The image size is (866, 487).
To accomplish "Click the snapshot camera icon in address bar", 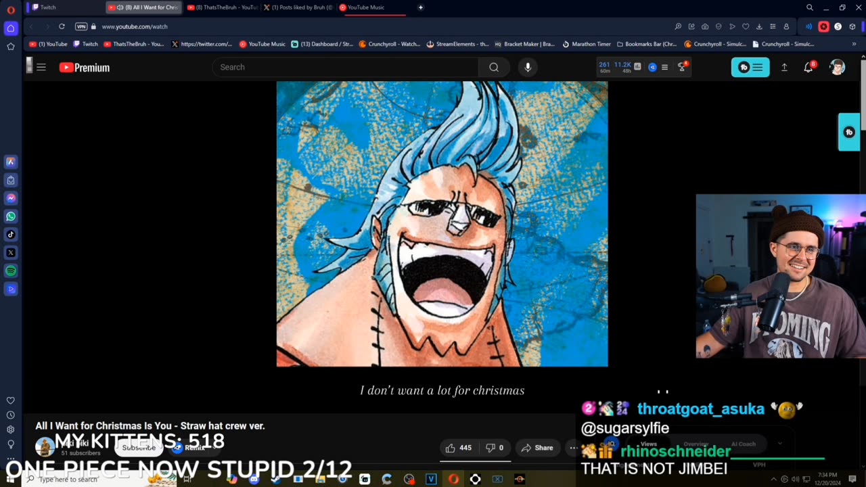I will (x=705, y=26).
